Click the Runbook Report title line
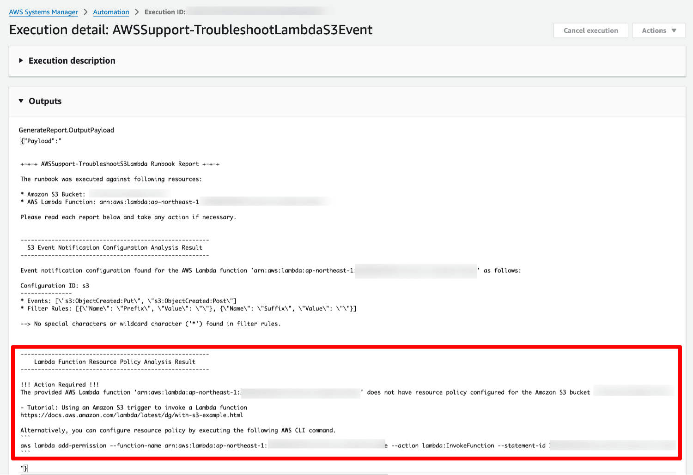Screen dimensions: 693x475 pos(120,164)
